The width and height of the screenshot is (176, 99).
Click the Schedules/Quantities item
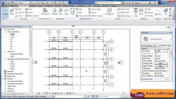[x=15, y=74]
